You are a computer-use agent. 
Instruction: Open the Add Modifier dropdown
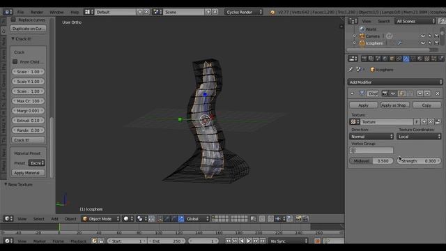click(395, 82)
